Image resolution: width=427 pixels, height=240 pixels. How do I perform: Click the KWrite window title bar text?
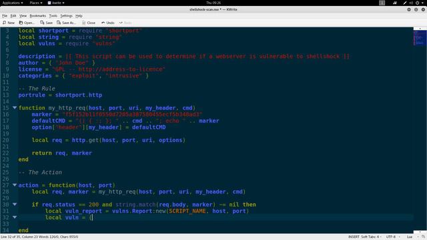[213, 9]
